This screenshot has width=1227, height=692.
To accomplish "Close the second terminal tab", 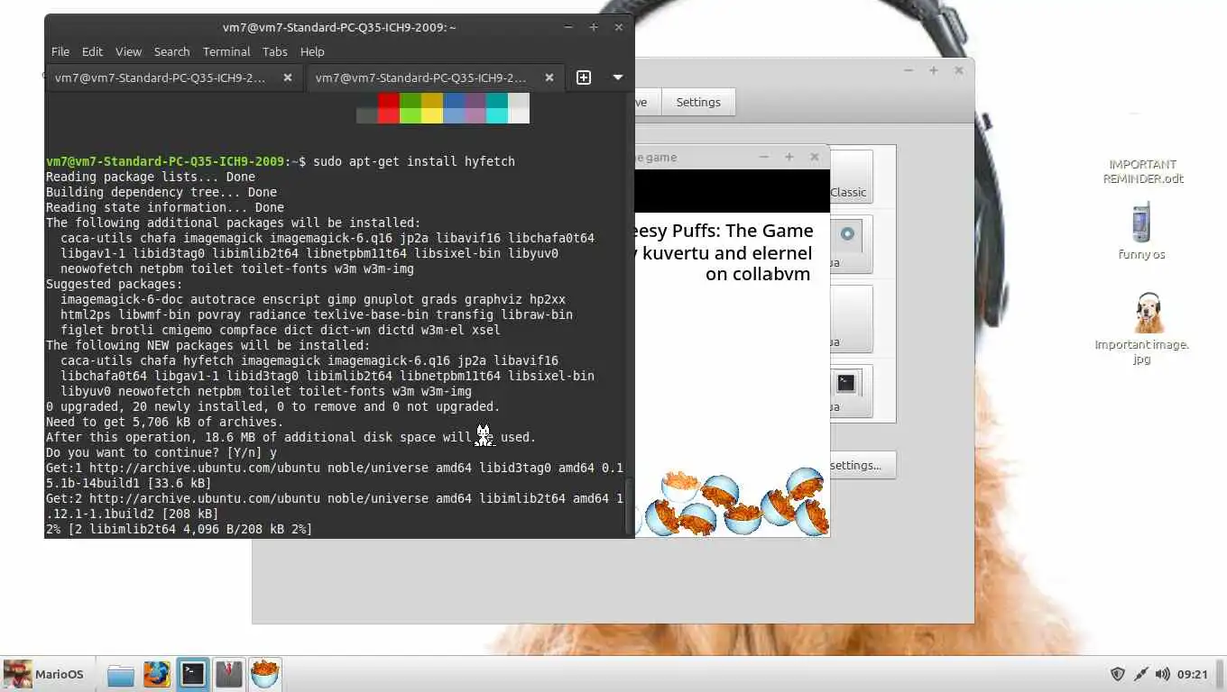I will point(549,77).
